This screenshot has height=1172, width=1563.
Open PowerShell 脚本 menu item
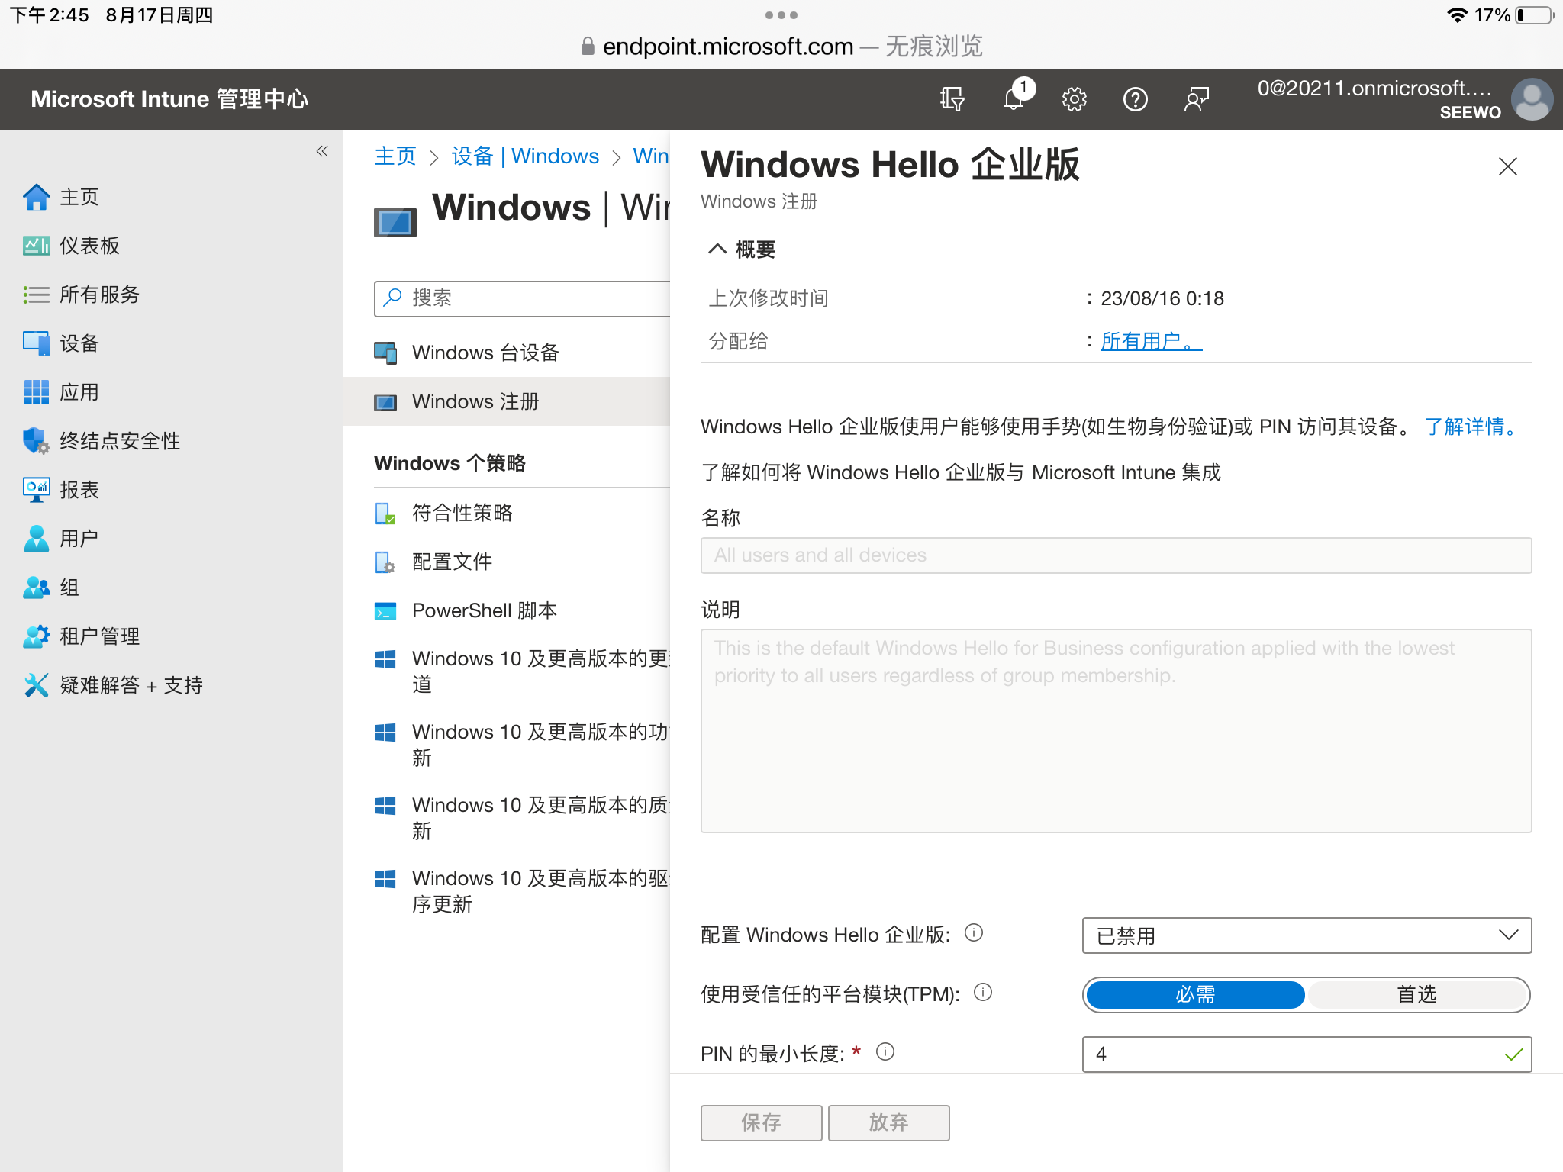[x=484, y=610]
